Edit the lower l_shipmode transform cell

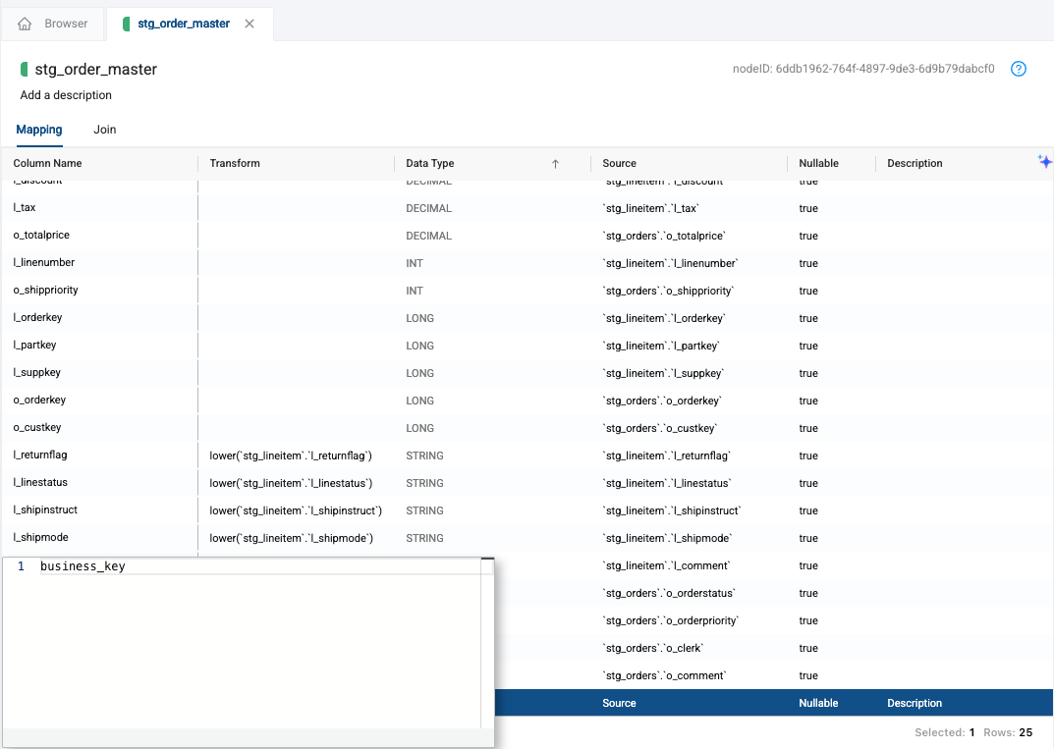tap(291, 539)
